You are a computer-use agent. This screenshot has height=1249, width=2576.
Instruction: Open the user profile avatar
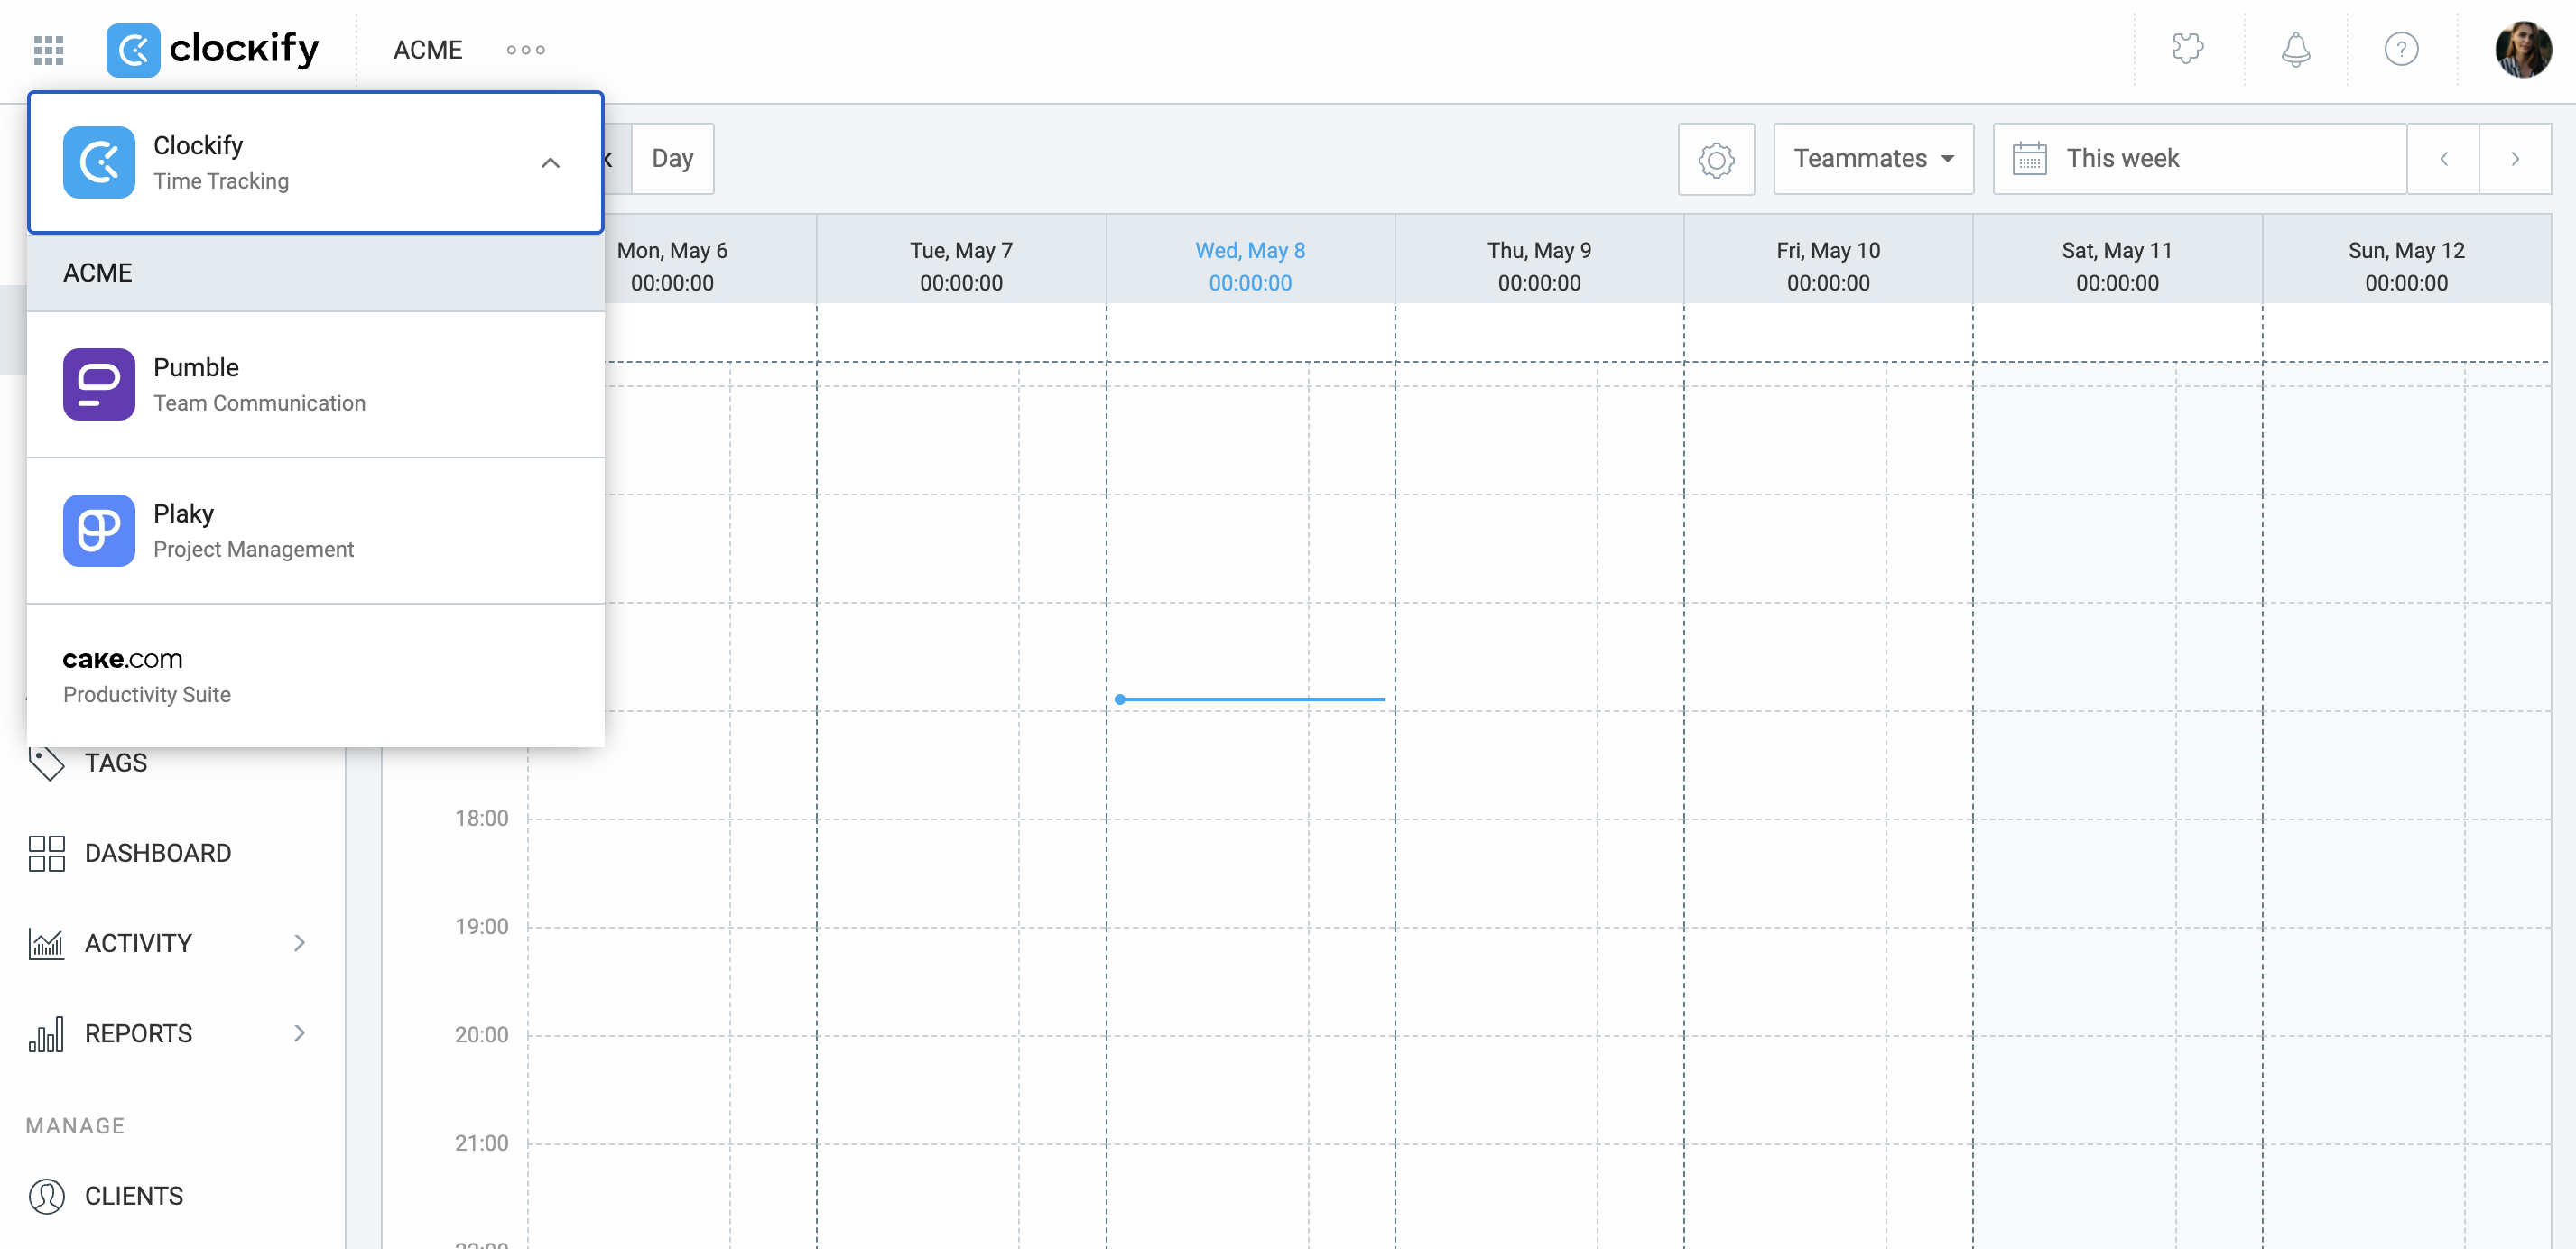(x=2522, y=49)
